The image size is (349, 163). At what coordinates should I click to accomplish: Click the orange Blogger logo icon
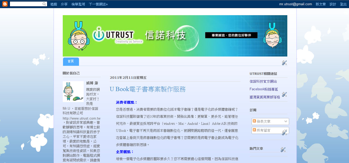(x=5, y=4)
